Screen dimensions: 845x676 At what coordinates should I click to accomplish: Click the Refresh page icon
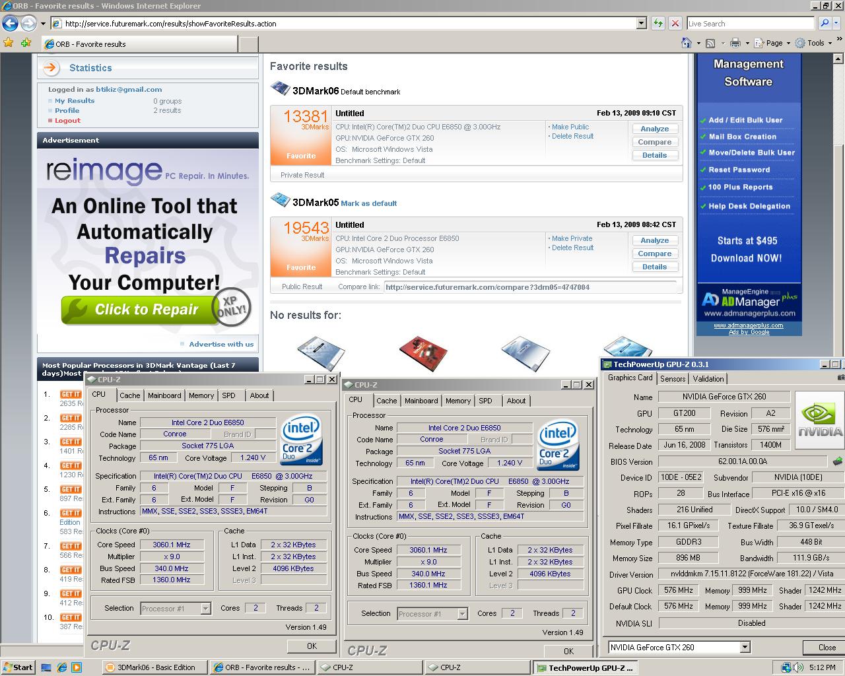point(658,23)
